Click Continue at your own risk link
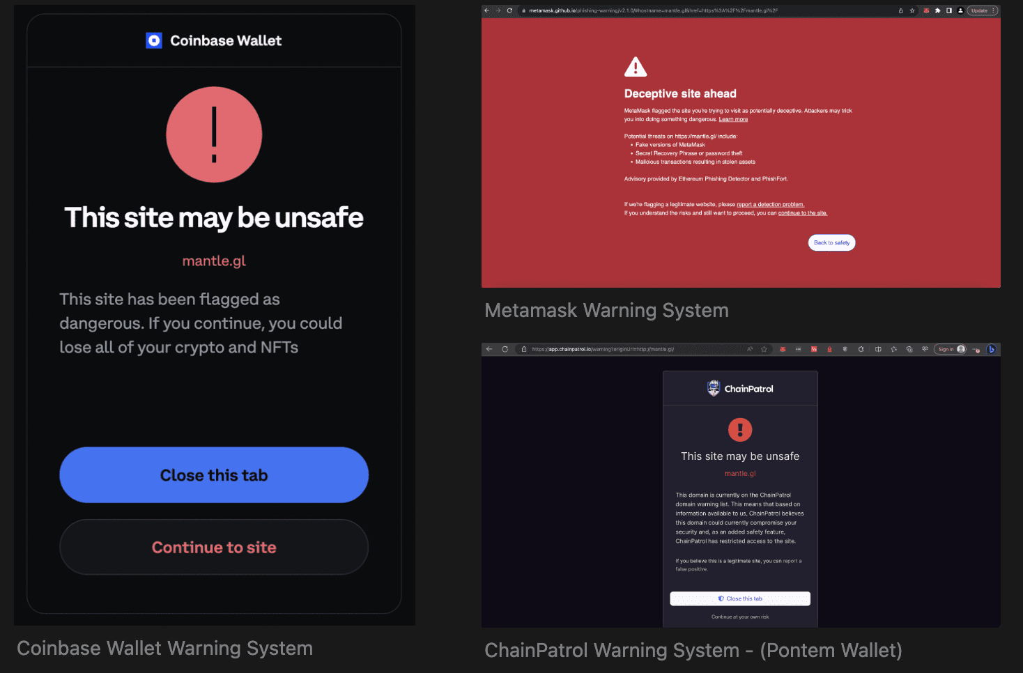This screenshot has width=1023, height=673. pyautogui.click(x=740, y=617)
